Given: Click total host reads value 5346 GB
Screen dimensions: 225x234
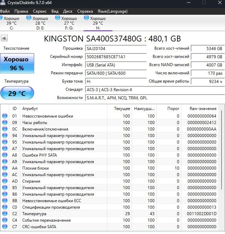Looking at the screenshot, I should point(208,49).
